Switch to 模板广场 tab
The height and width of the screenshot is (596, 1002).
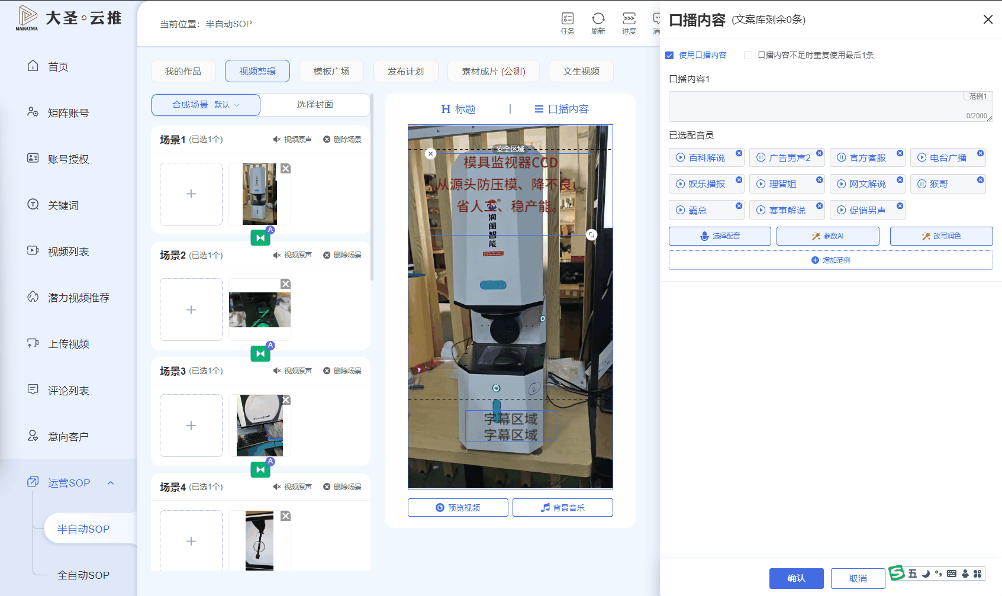(x=331, y=71)
